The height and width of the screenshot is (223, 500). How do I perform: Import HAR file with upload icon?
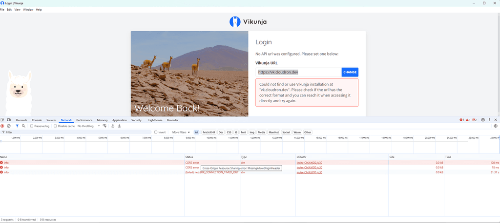point(113,126)
